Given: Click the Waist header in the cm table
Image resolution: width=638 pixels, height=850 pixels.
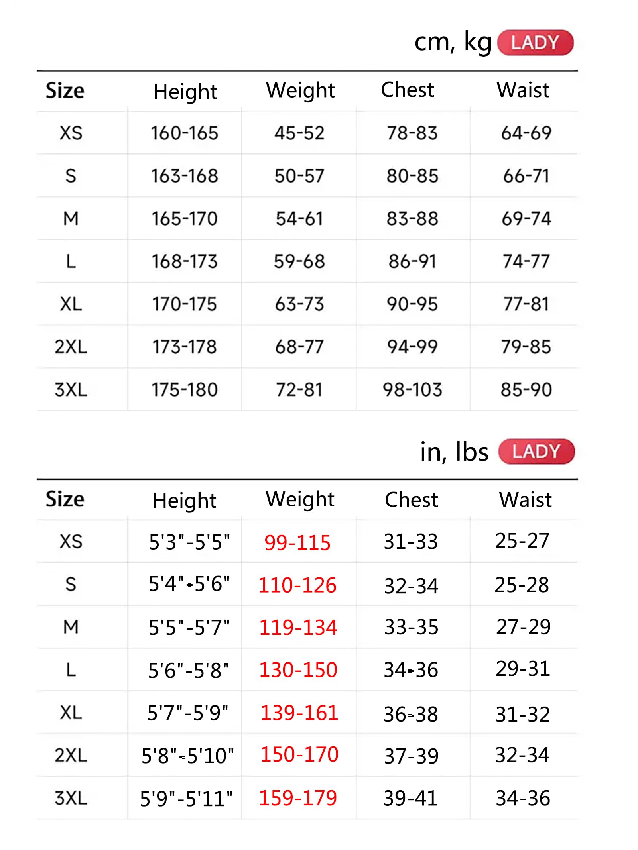Looking at the screenshot, I should tap(523, 90).
